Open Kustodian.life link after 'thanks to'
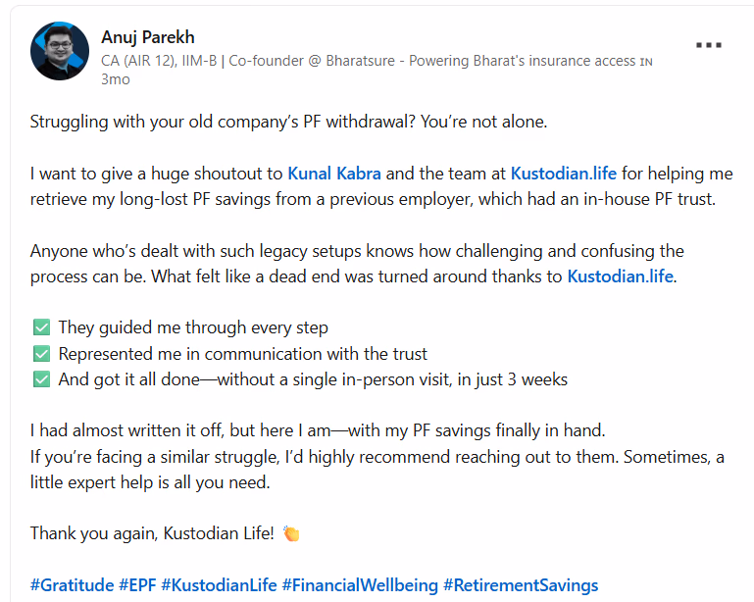 tap(620, 276)
